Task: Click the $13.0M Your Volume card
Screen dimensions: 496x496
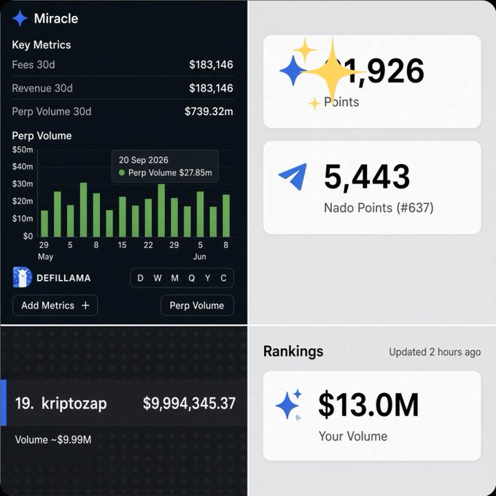Action: [x=372, y=416]
